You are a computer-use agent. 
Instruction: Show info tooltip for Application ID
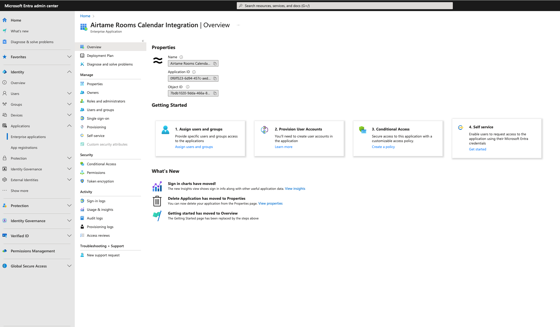[194, 72]
